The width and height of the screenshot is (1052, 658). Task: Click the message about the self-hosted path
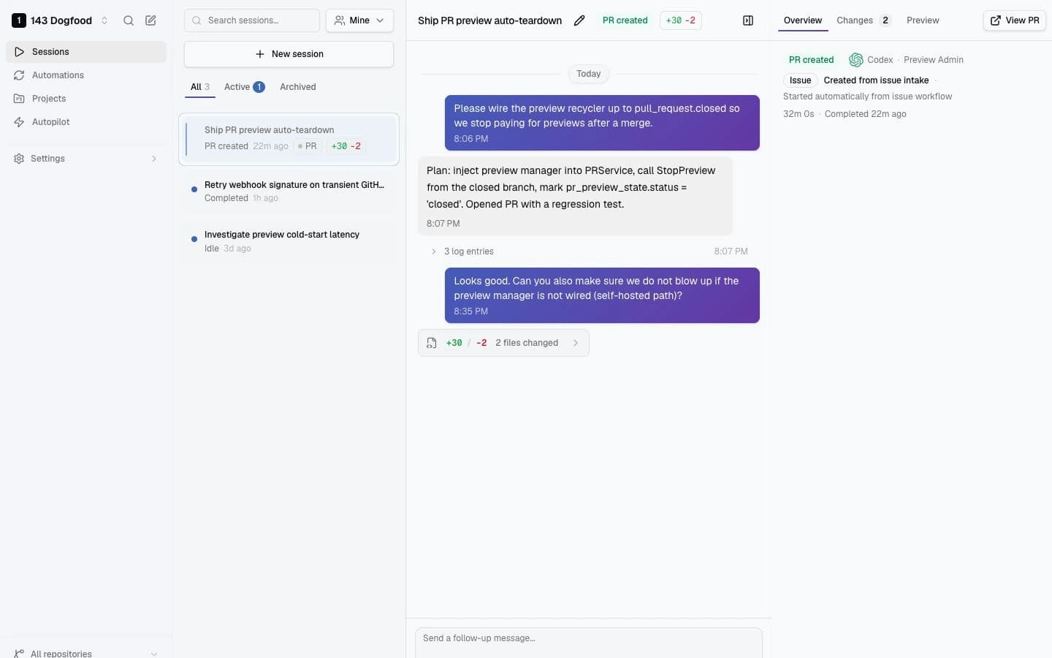[602, 295]
